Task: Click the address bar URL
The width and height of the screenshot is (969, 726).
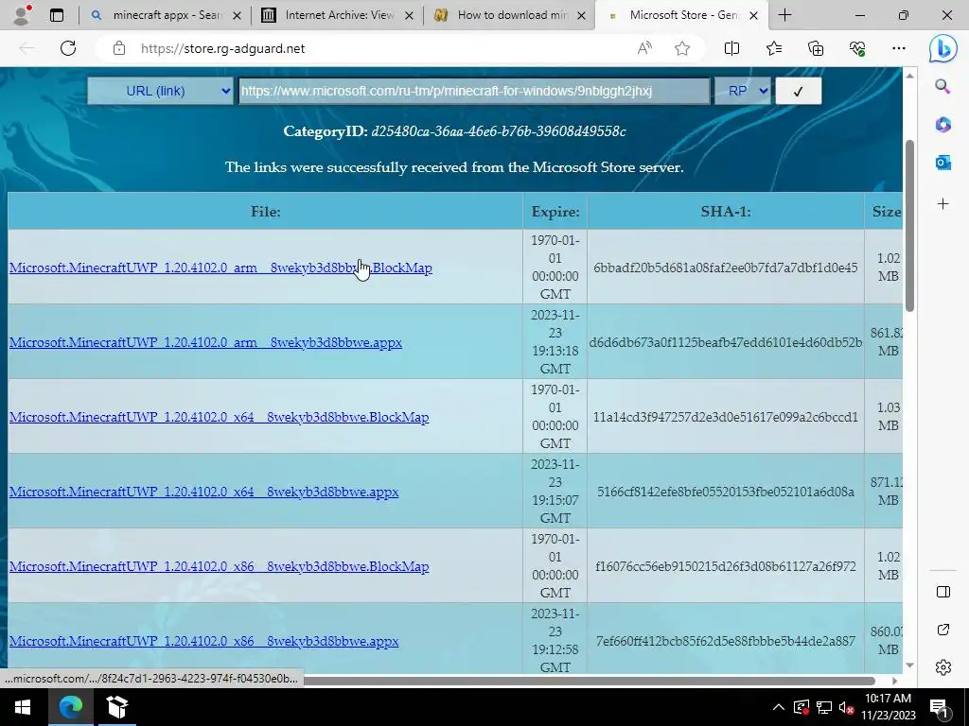Action: click(x=222, y=48)
